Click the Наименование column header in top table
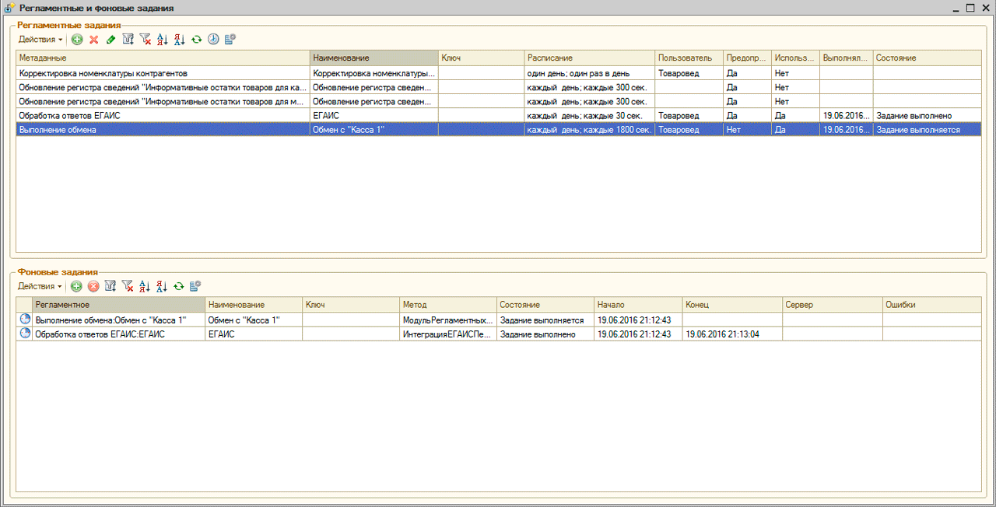Image resolution: width=996 pixels, height=507 pixels. click(373, 58)
